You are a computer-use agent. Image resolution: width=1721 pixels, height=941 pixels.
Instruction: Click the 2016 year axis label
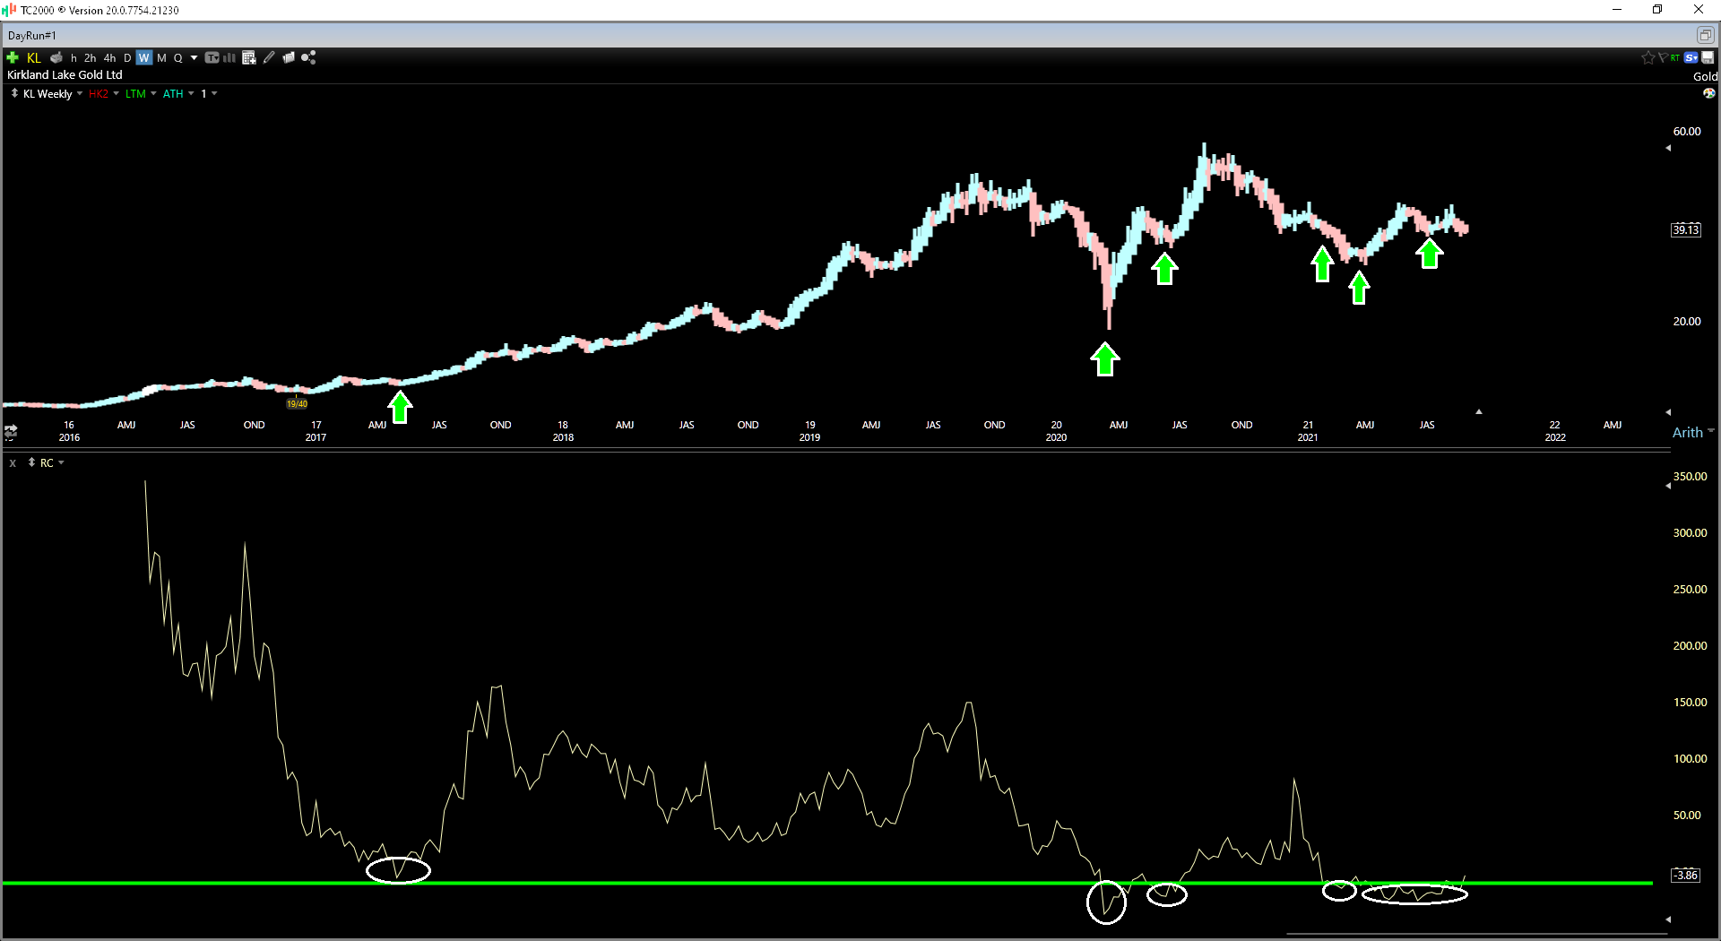click(x=69, y=437)
